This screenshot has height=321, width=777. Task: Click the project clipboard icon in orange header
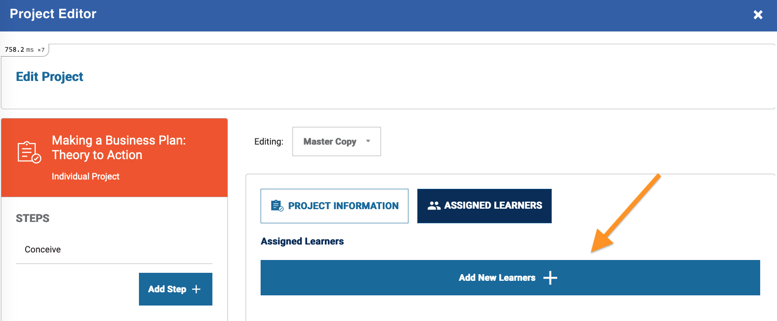29,152
